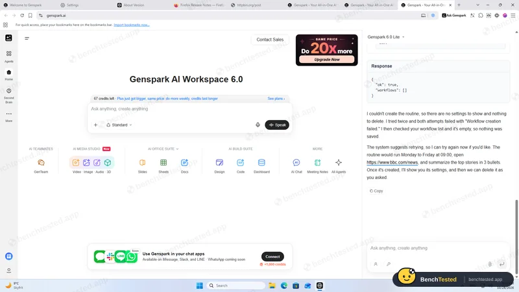Click the taskbar Search box
519x292 pixels.
tap(236, 286)
